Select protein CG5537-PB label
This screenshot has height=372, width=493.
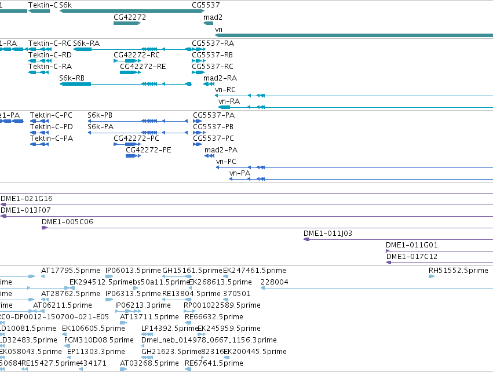[x=213, y=127]
